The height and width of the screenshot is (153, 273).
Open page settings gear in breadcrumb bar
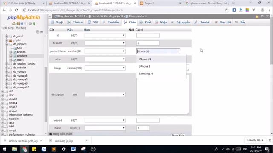[x=262, y=16]
